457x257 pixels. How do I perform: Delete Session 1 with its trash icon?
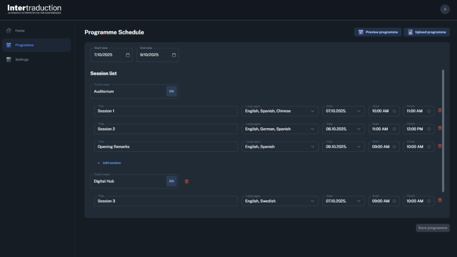tap(440, 110)
